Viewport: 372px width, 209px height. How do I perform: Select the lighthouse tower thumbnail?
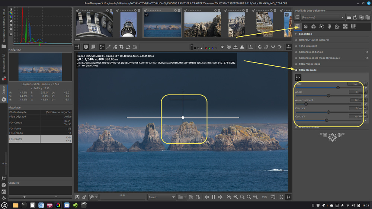click(x=129, y=25)
